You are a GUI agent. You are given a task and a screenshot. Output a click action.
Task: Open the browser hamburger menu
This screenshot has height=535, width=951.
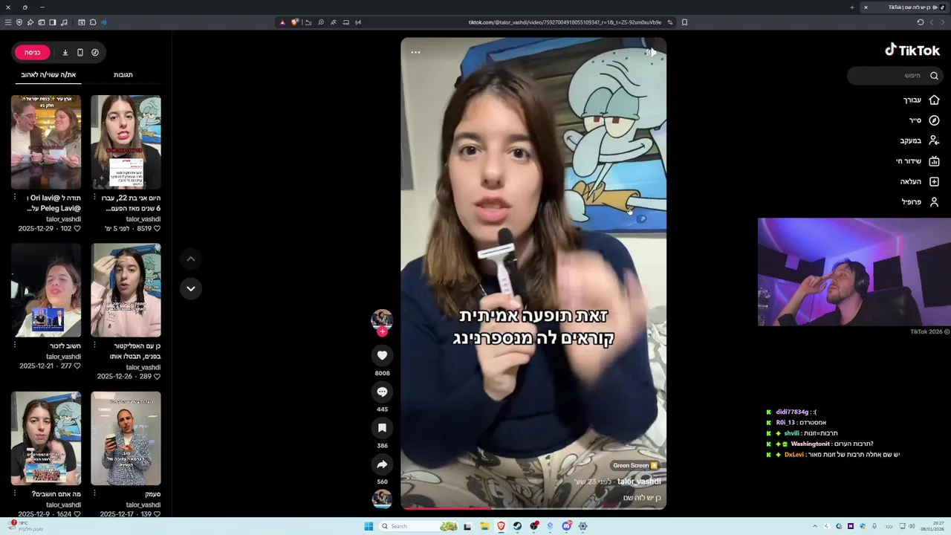click(8, 22)
